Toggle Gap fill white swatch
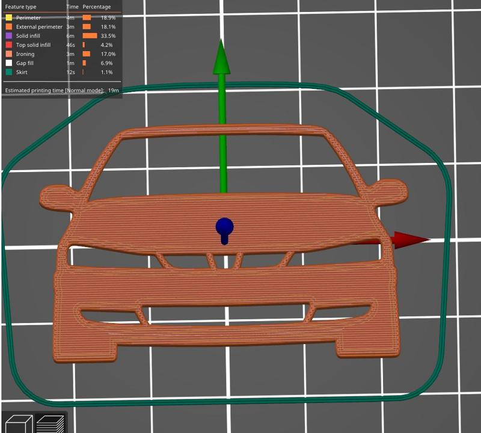 coord(9,63)
